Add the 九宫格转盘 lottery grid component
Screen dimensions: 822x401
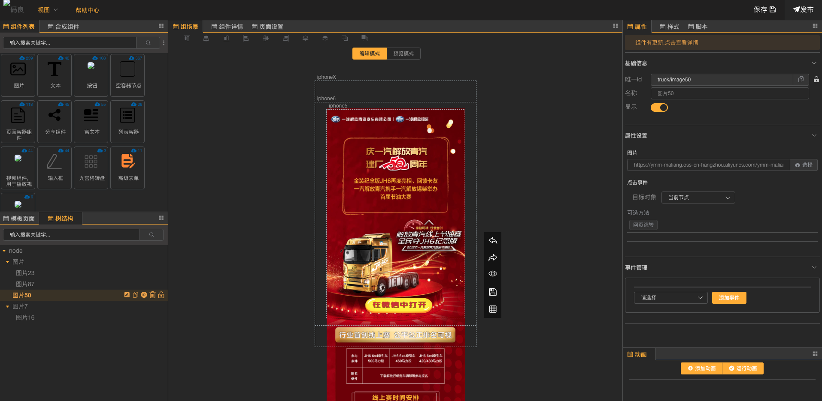click(91, 168)
